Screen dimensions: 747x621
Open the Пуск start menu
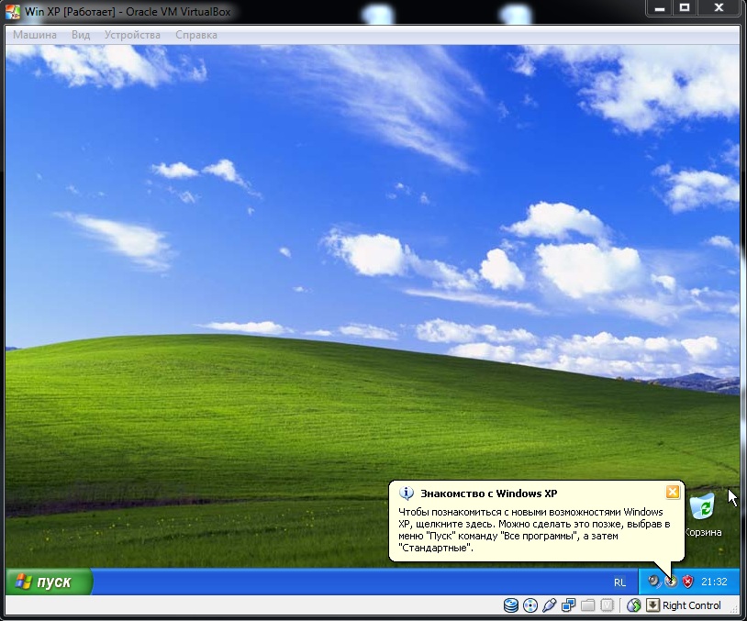(x=49, y=582)
